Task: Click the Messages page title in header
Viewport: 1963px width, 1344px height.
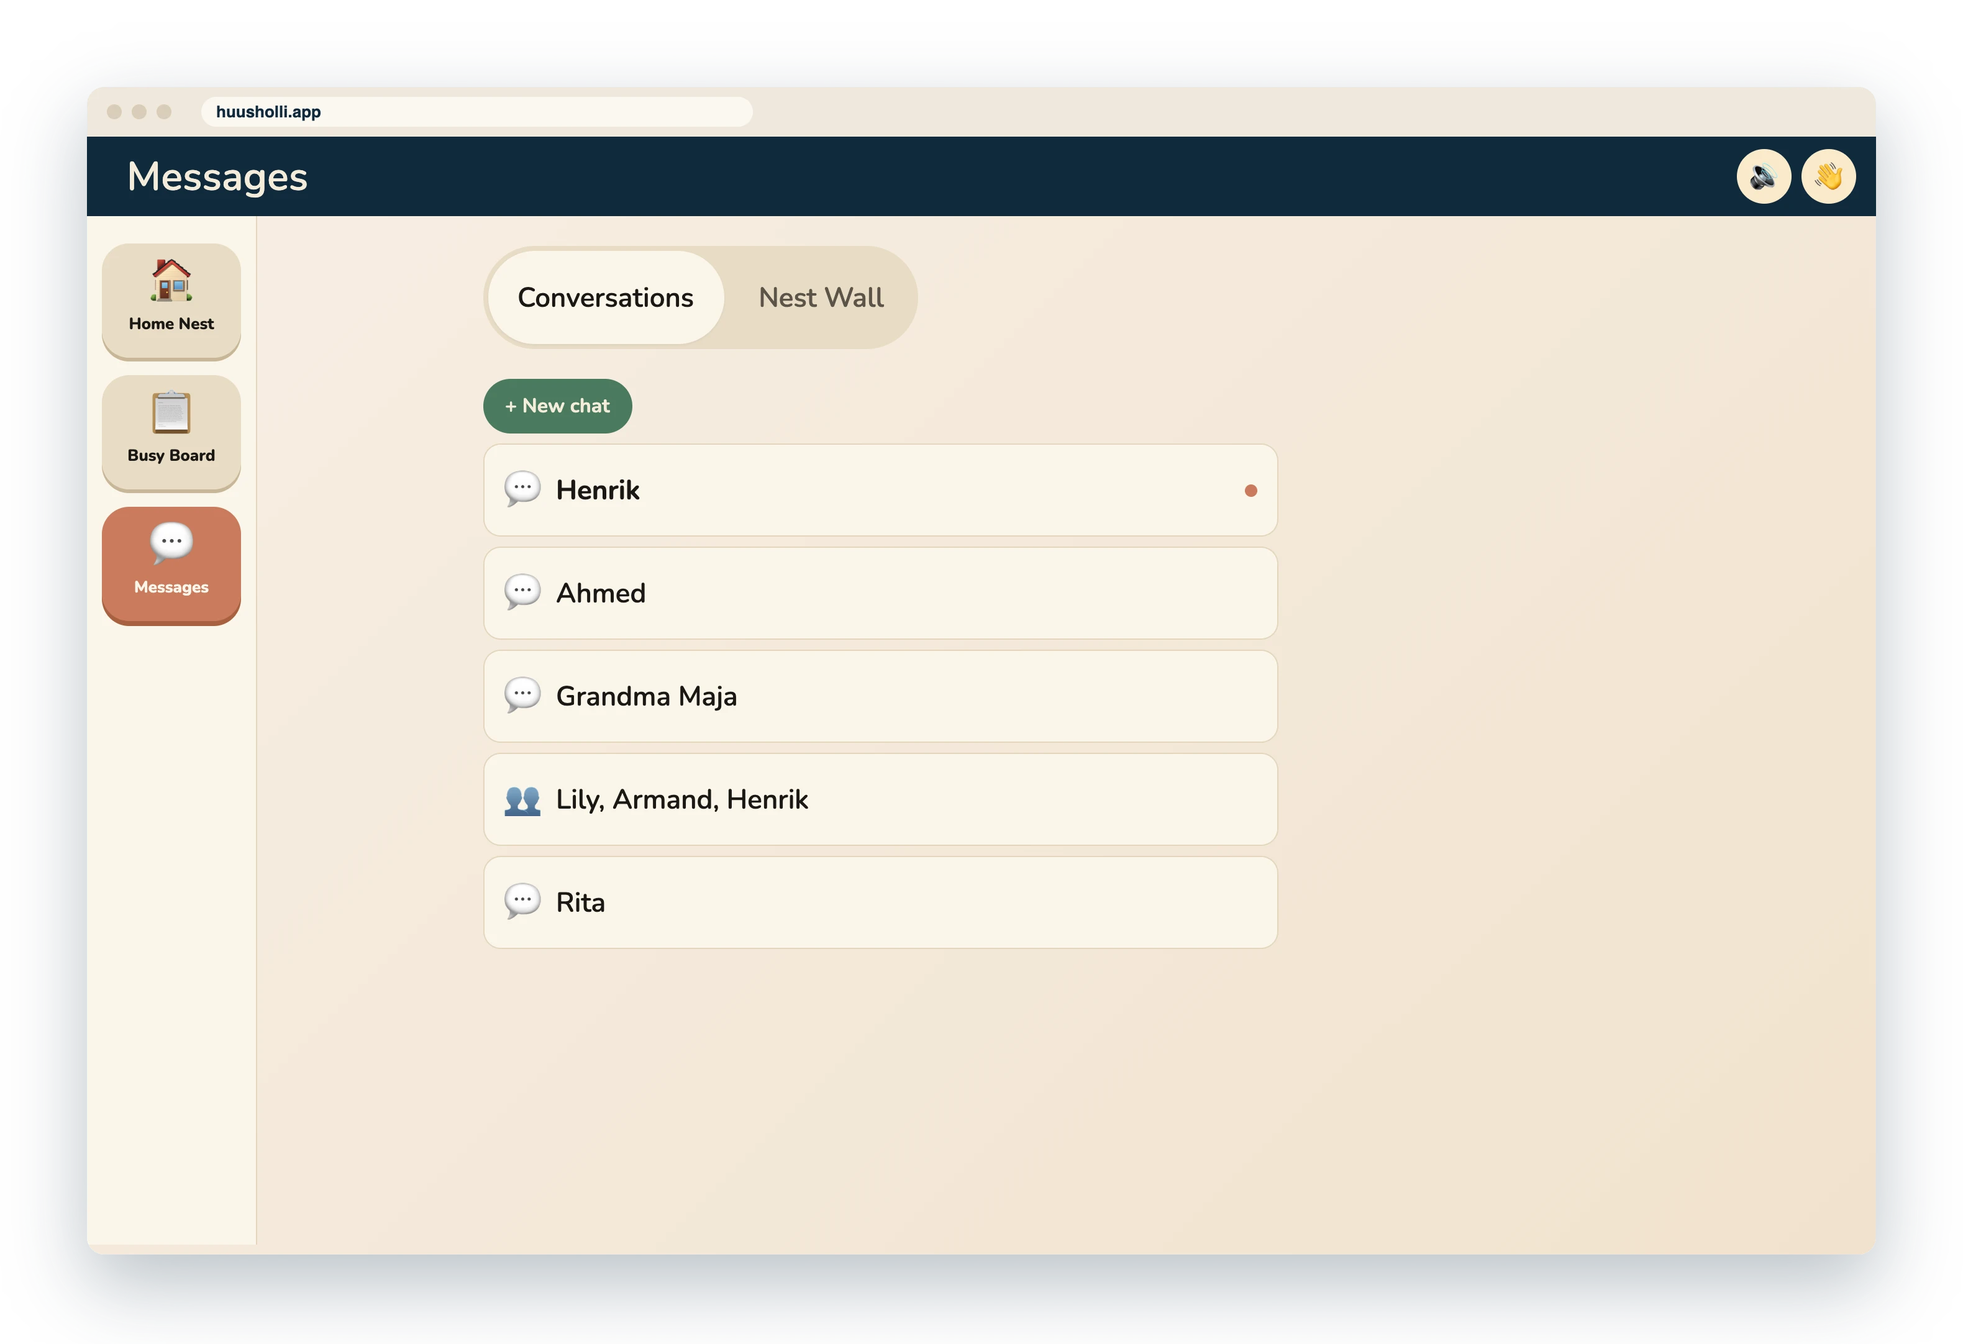Action: 217,176
